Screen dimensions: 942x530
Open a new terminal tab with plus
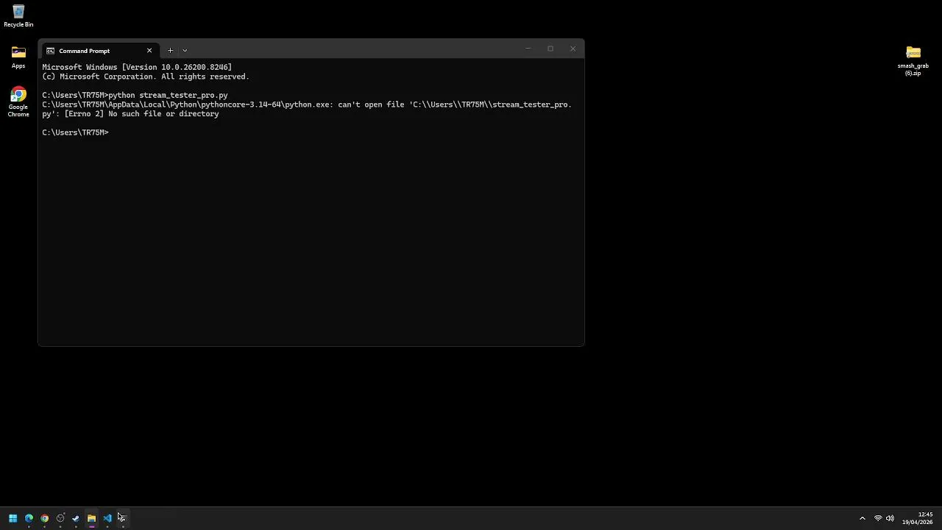pos(170,51)
